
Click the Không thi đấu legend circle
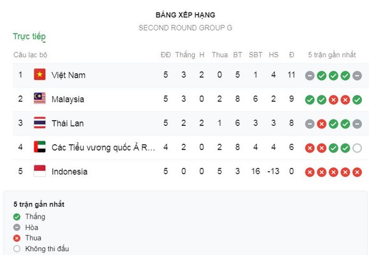coord(17,249)
